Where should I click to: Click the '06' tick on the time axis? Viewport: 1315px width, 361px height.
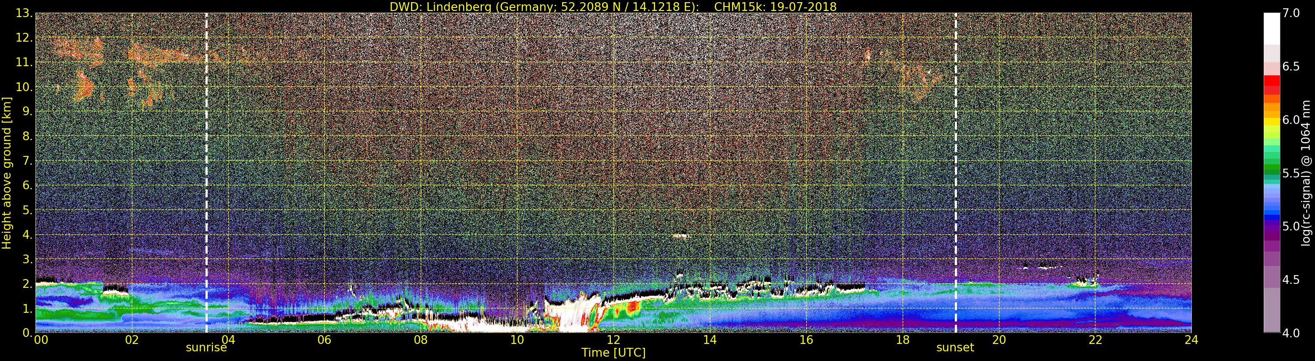pos(324,340)
